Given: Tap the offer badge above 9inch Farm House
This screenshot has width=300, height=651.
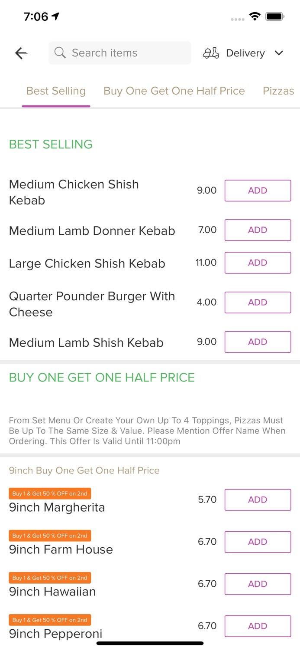Looking at the screenshot, I should pyautogui.click(x=50, y=536).
